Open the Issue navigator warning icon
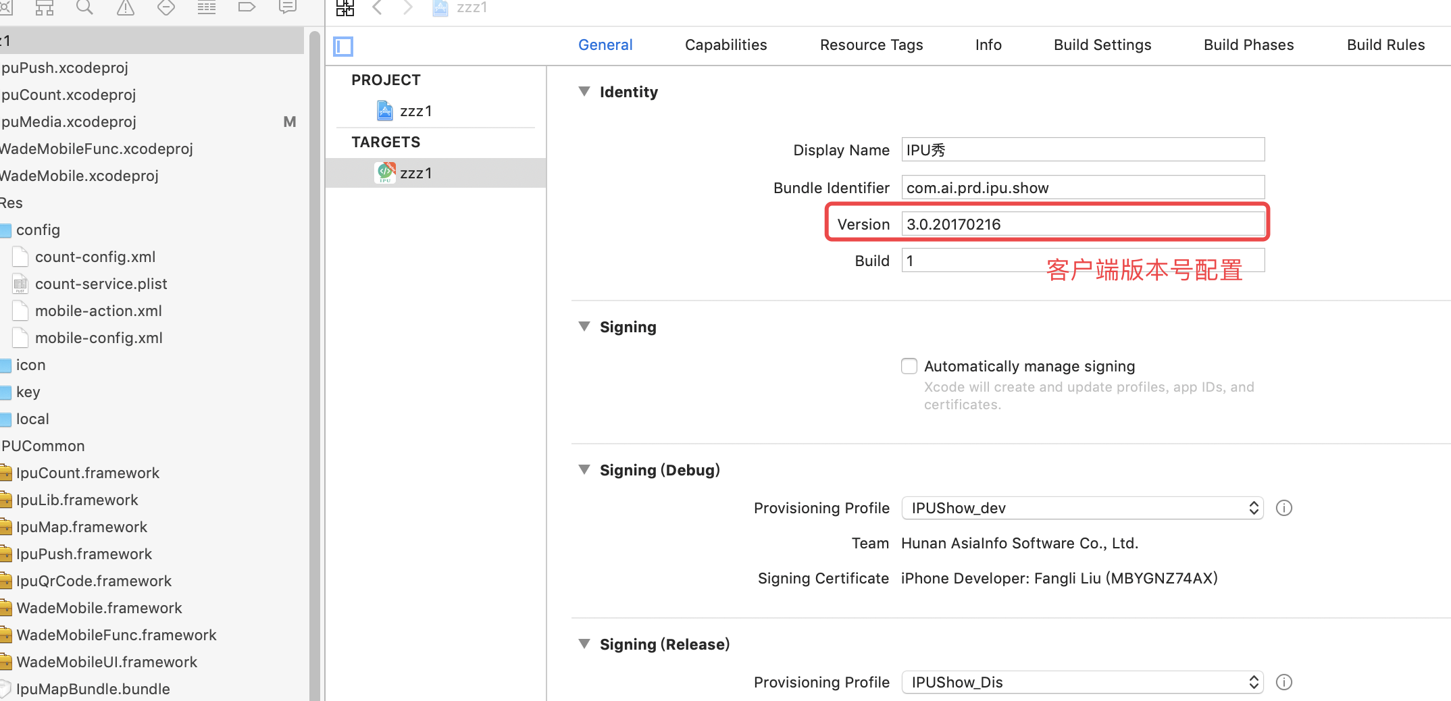 click(126, 7)
